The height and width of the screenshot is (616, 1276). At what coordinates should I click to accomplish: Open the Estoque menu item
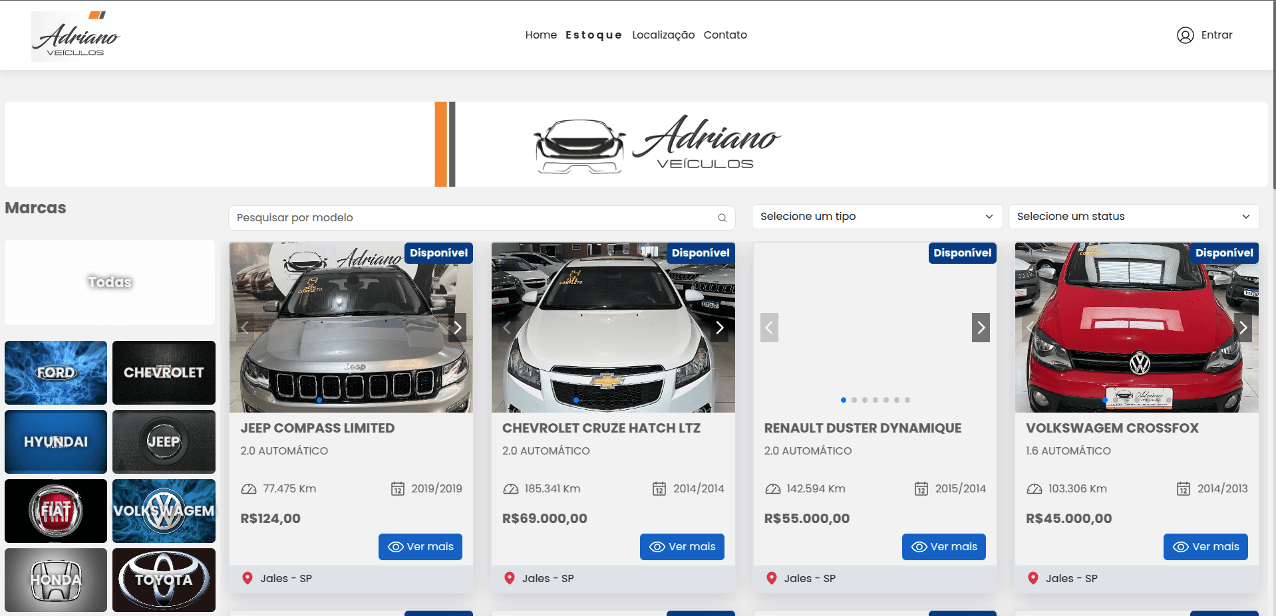click(x=593, y=35)
